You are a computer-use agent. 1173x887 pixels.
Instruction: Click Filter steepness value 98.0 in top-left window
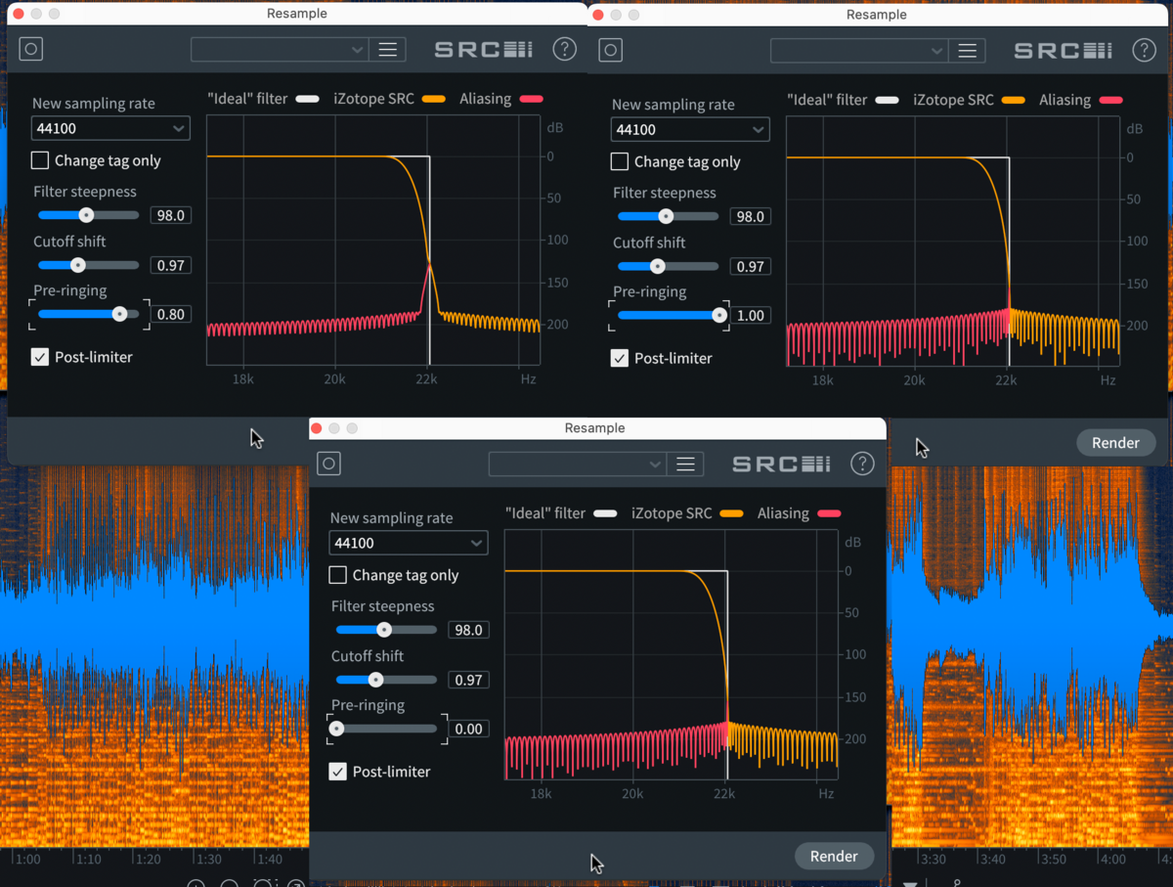[170, 215]
